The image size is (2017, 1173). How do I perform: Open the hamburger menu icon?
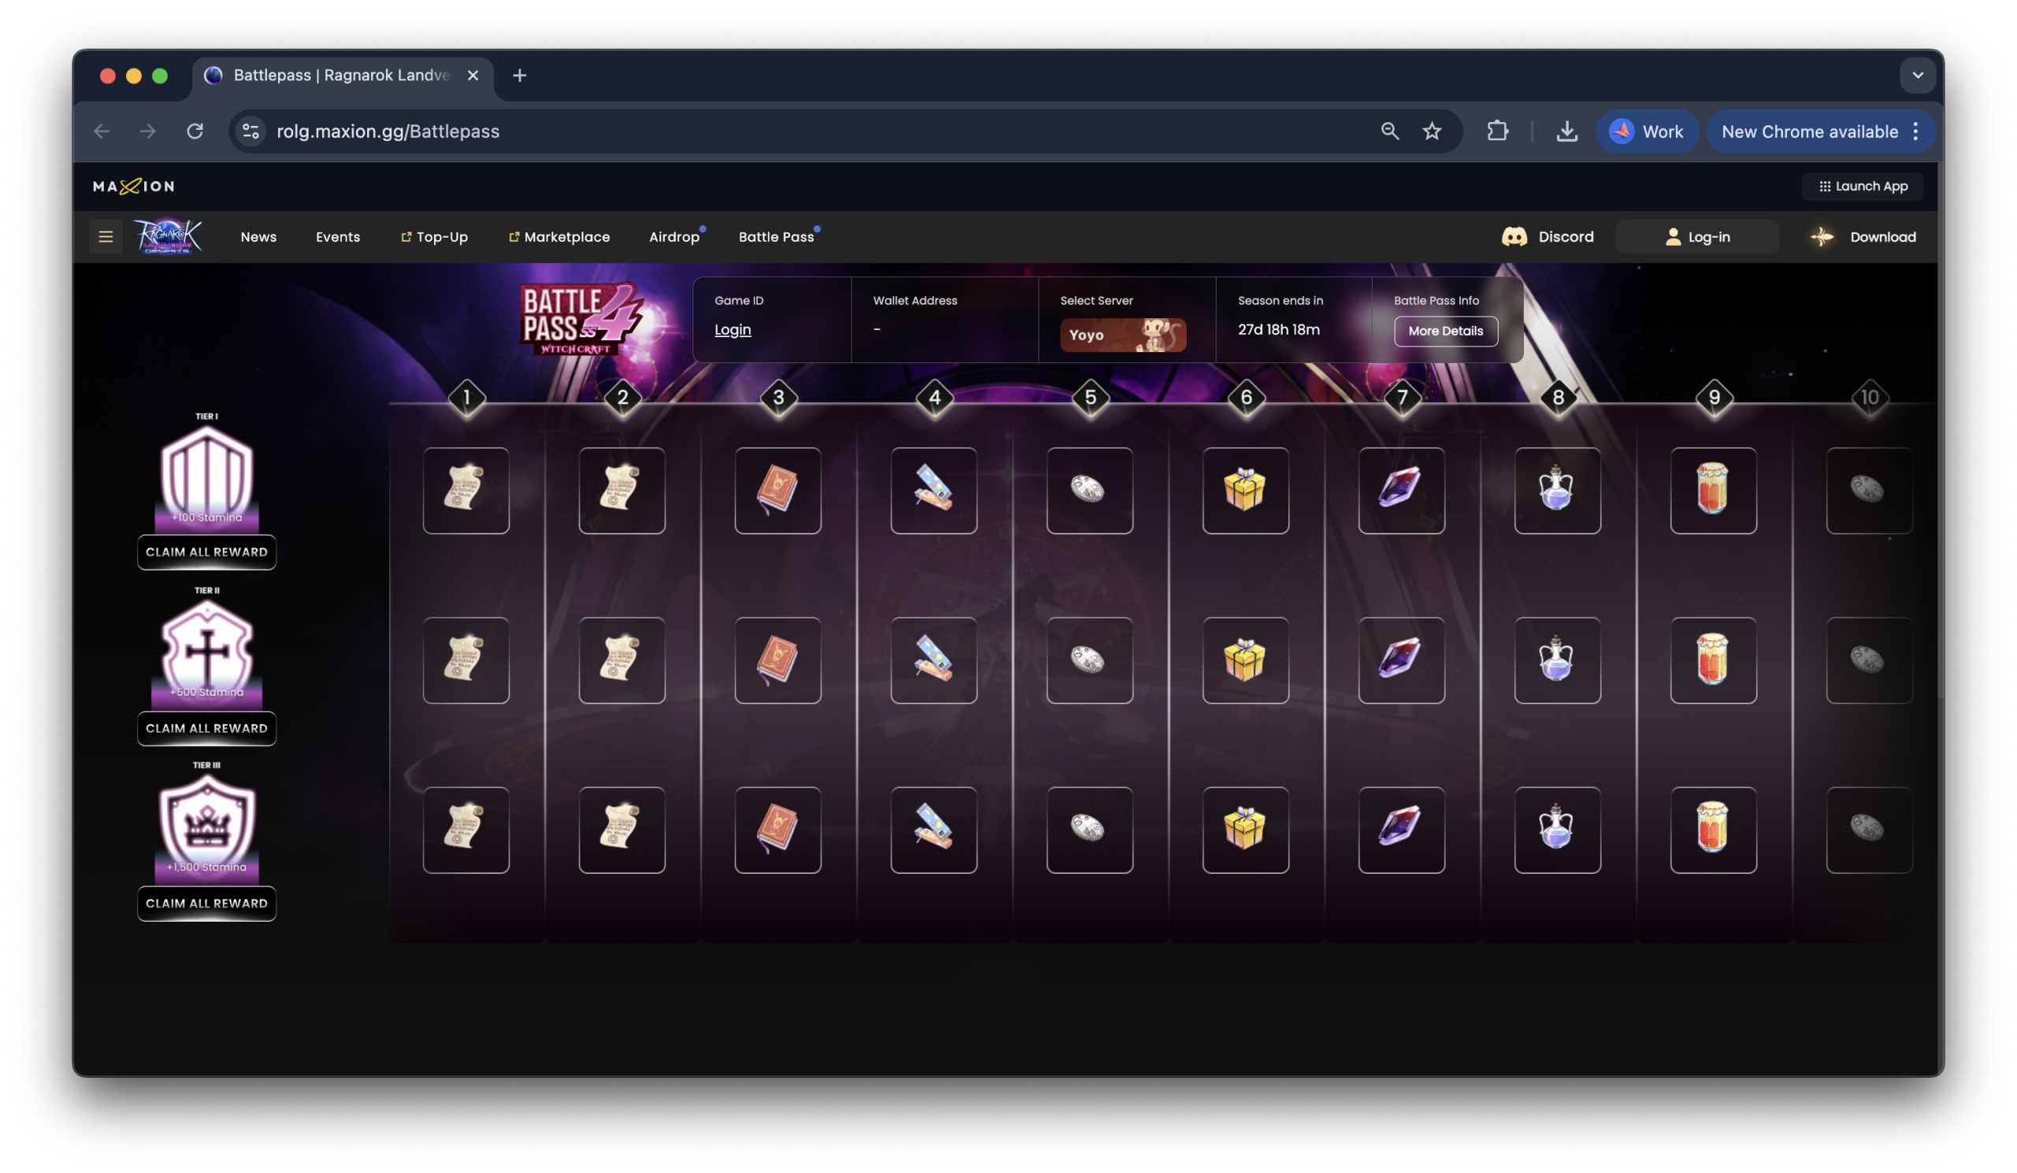pyautogui.click(x=106, y=237)
